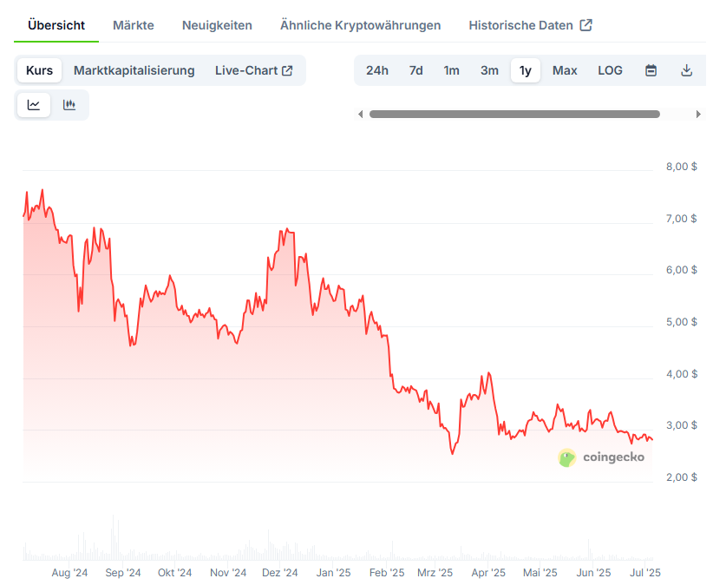This screenshot has width=713, height=585.
Task: Set time range to 3m
Action: pos(489,70)
